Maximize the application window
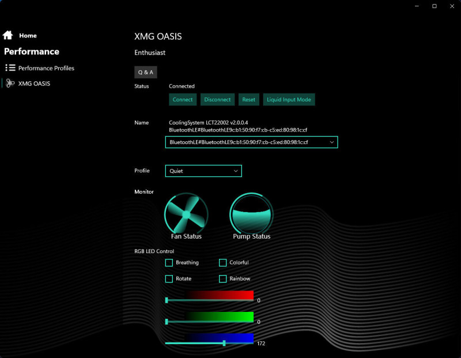This screenshot has height=358, width=461. [x=434, y=6]
